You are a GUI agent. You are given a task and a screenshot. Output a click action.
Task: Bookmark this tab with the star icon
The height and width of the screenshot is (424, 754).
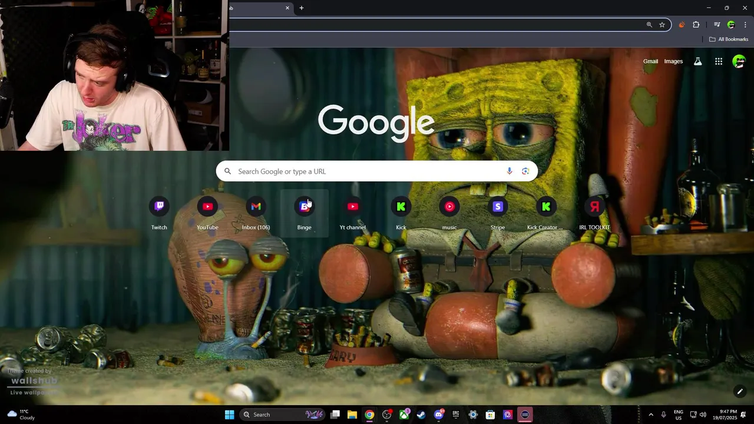pyautogui.click(x=662, y=25)
